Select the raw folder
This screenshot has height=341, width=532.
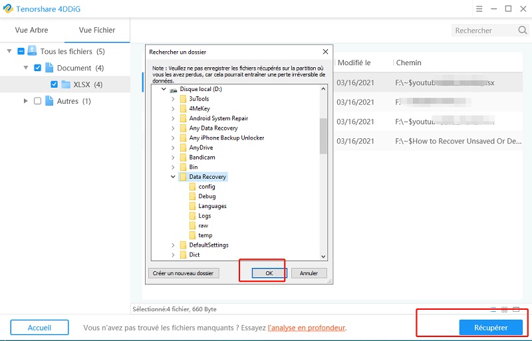click(x=203, y=225)
